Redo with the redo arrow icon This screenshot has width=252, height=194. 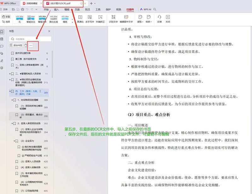pyautogui.click(x=32, y=9)
